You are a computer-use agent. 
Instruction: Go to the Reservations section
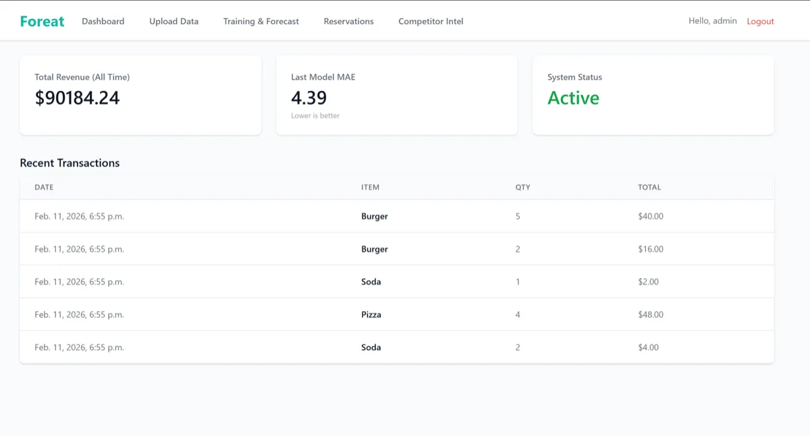(348, 21)
